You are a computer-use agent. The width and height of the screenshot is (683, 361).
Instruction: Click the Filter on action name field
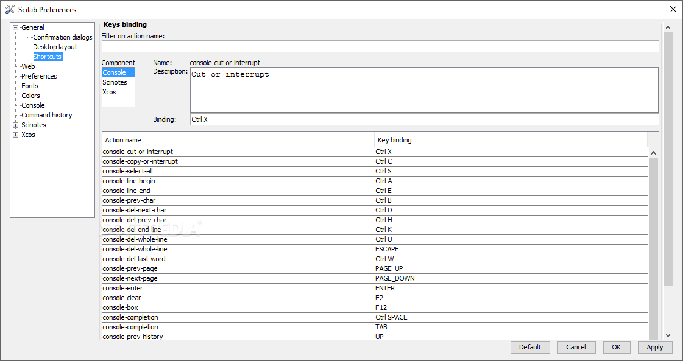click(x=380, y=46)
